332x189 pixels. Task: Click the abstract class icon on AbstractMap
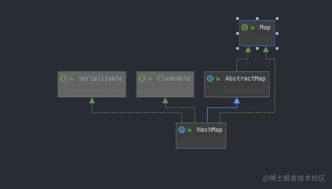[210, 79]
